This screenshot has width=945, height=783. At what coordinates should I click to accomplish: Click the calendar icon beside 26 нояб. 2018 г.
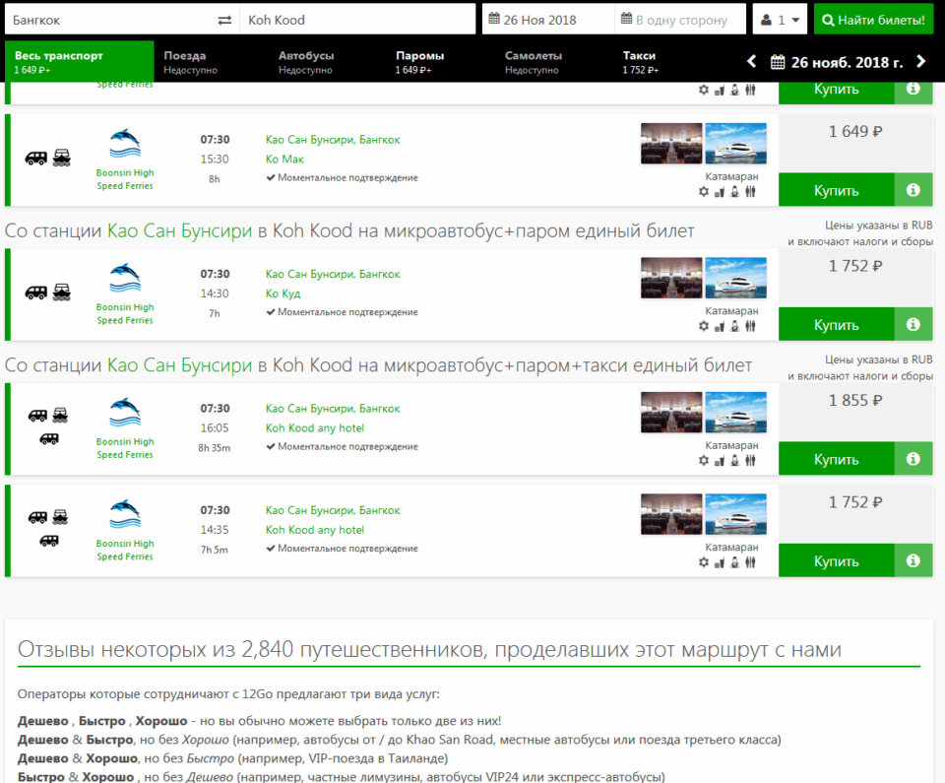[x=778, y=62]
